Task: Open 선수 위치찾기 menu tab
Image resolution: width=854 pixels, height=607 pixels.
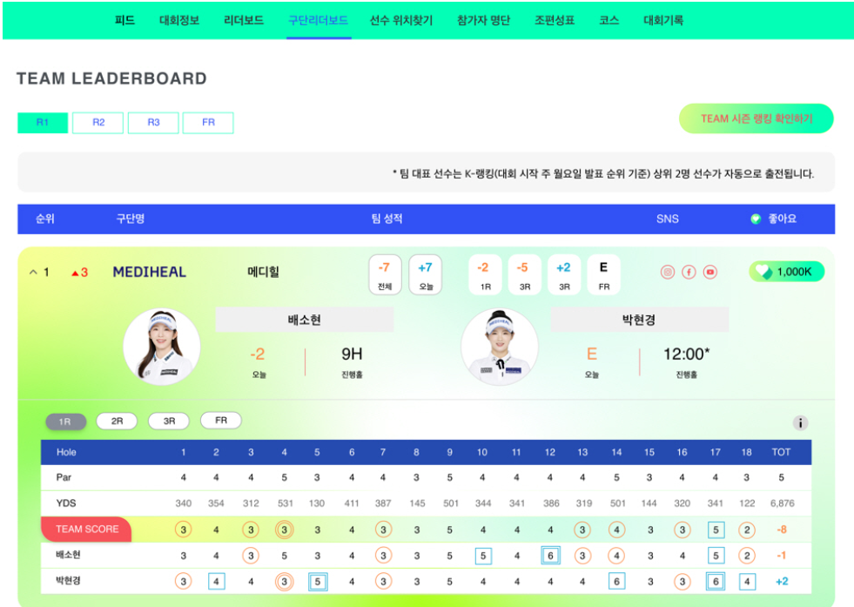Action: pyautogui.click(x=401, y=20)
